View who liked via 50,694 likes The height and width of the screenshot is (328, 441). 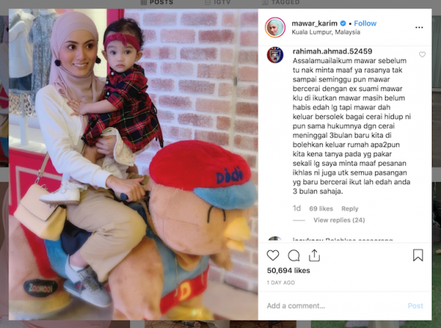click(x=289, y=270)
